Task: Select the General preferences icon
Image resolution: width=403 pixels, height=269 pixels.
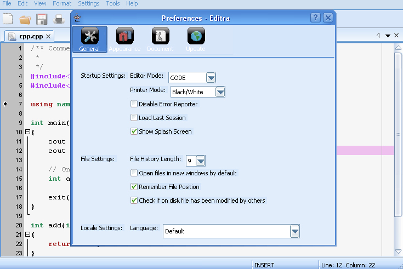Action: pyautogui.click(x=90, y=39)
